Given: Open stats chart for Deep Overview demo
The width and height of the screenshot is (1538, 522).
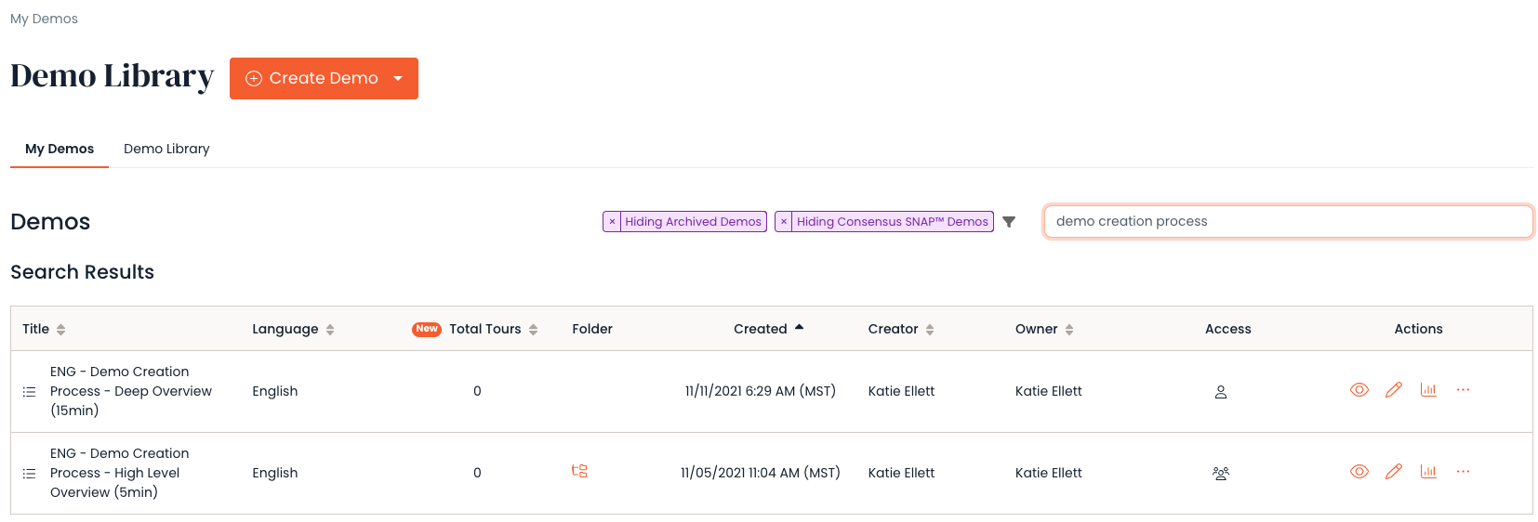Looking at the screenshot, I should (1428, 390).
